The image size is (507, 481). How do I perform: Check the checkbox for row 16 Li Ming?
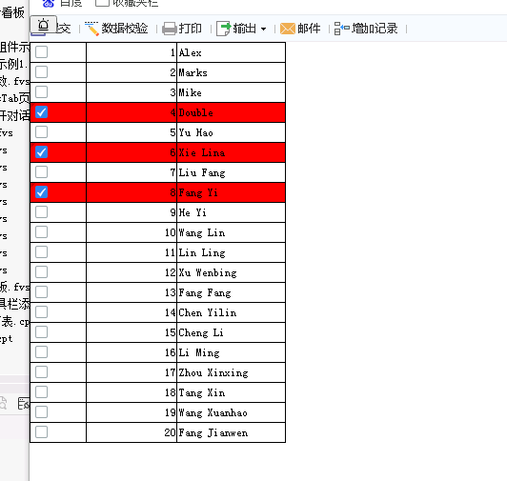click(41, 352)
